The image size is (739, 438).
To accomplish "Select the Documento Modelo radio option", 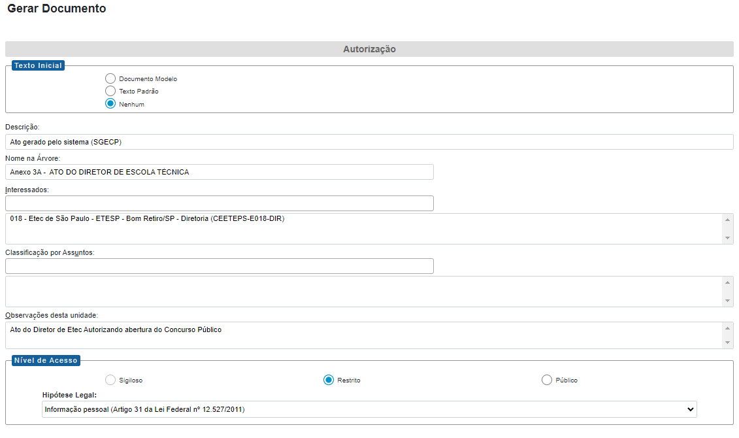I will (110, 78).
